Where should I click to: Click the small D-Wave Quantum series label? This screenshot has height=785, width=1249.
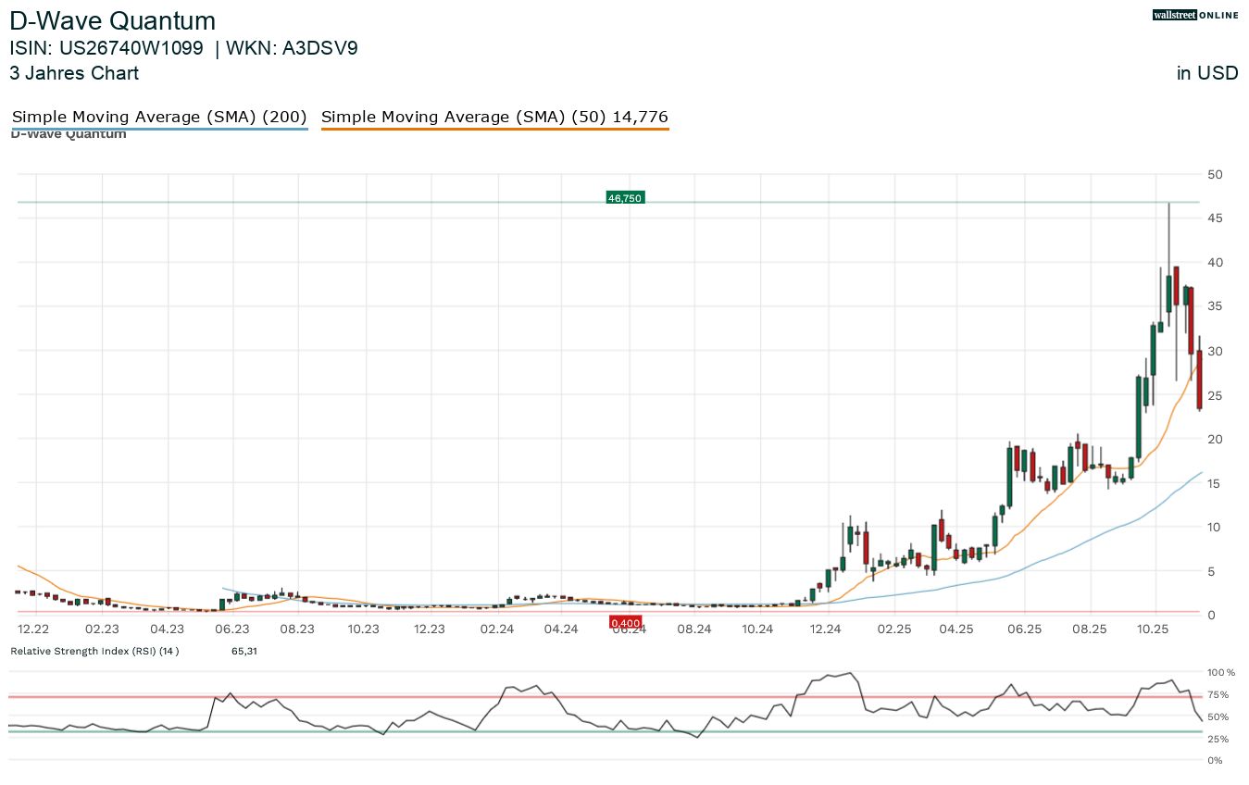coord(69,135)
